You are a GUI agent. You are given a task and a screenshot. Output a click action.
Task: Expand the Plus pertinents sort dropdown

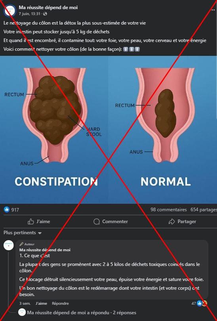(x=23, y=233)
